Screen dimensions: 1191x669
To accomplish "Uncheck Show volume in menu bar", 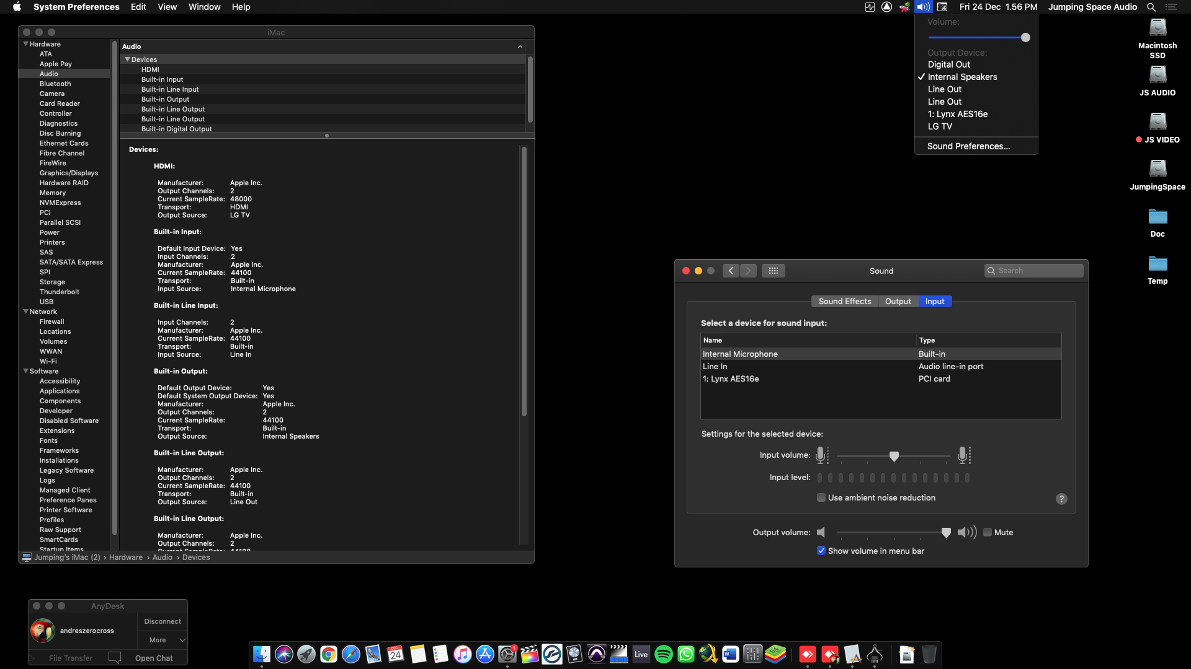I will [821, 551].
